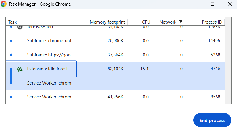Click the blue bullet beside Subframe: chrome-unt
237x133 pixels.
point(11,41)
